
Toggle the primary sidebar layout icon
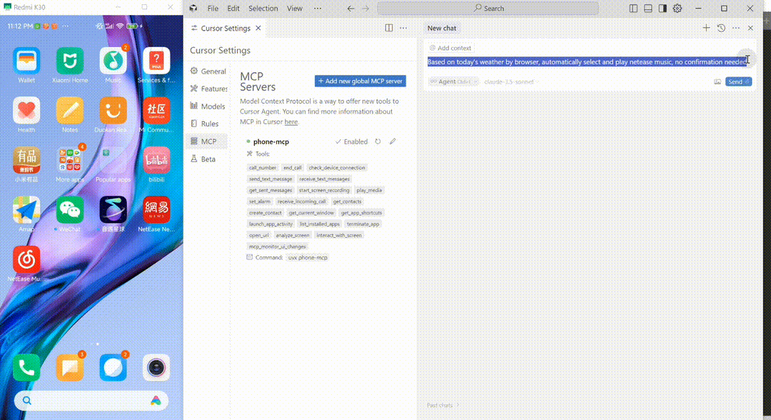[x=634, y=9]
